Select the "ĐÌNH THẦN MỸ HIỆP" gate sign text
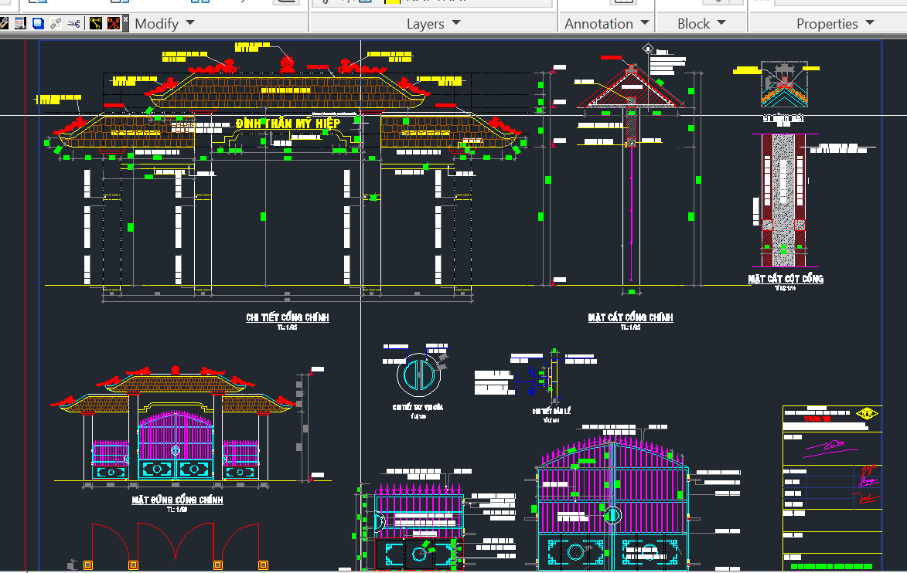This screenshot has height=573, width=907. [288, 124]
